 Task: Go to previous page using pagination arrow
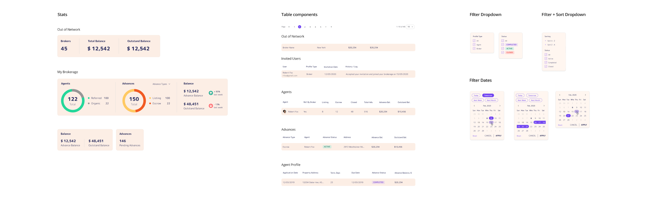[x=294, y=27]
